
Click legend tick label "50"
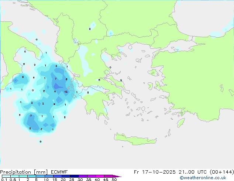point(114,180)
